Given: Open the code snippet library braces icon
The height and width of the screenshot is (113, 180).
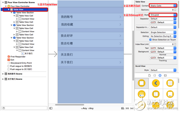Looking at the screenshot, I should click(x=155, y=75).
